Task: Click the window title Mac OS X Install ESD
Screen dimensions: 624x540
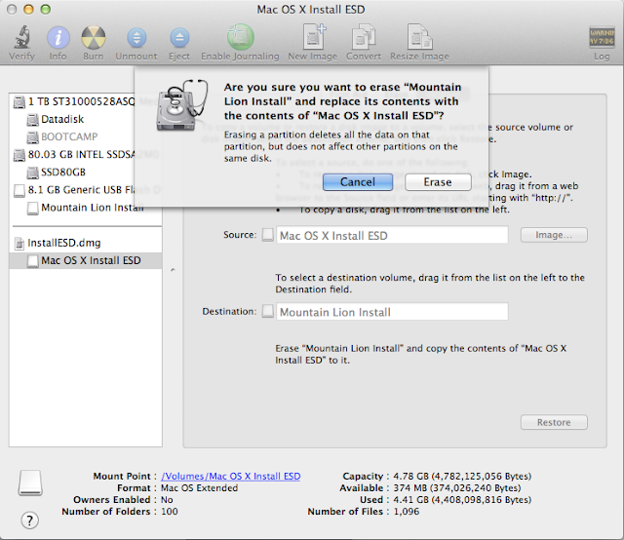Action: [311, 9]
